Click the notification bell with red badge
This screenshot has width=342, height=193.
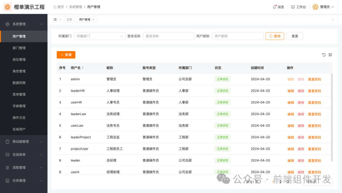pos(274,7)
